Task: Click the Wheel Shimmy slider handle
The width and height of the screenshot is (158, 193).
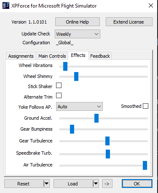Action: tap(76, 76)
